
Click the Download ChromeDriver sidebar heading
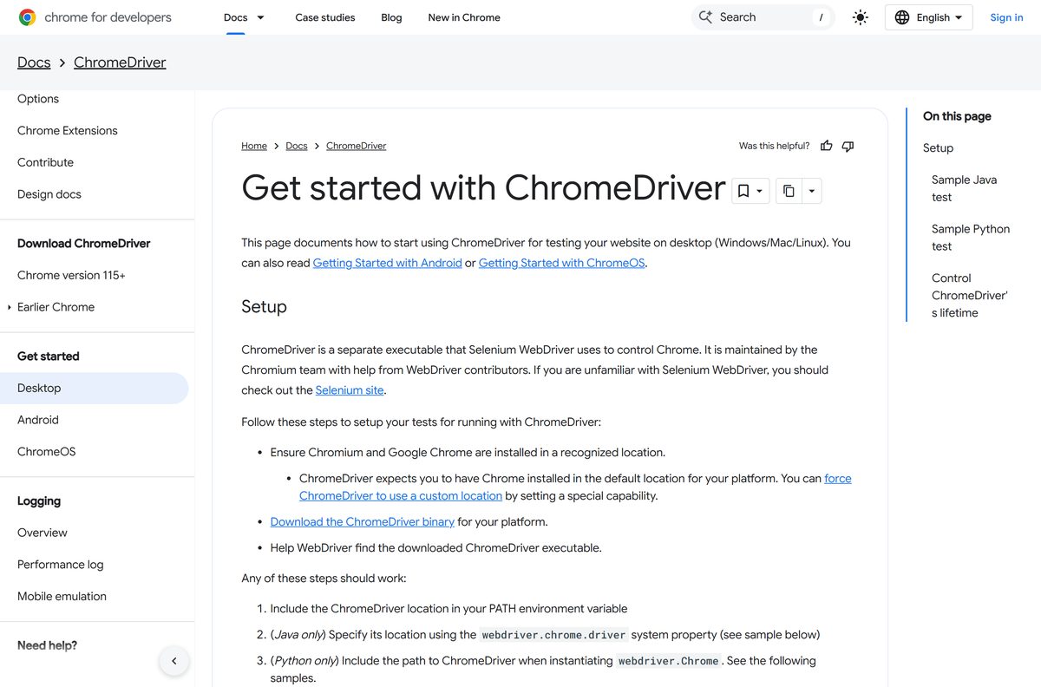83,244
